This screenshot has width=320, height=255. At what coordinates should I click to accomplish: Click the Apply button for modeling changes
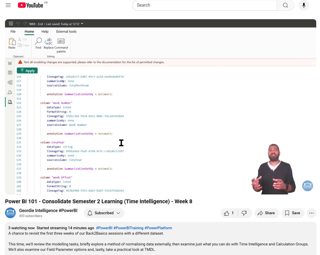[27, 70]
